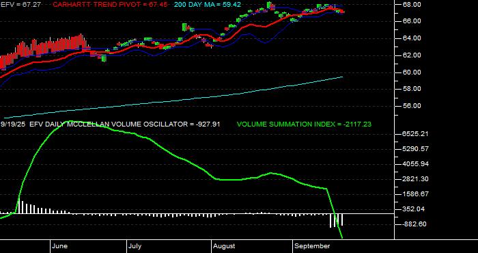Click the 56.00 price axis value
The image size is (478, 253).
tap(412, 106)
